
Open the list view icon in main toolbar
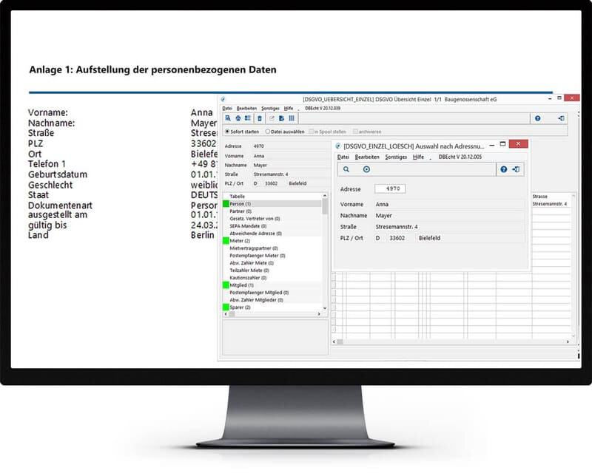pyautogui.click(x=247, y=118)
